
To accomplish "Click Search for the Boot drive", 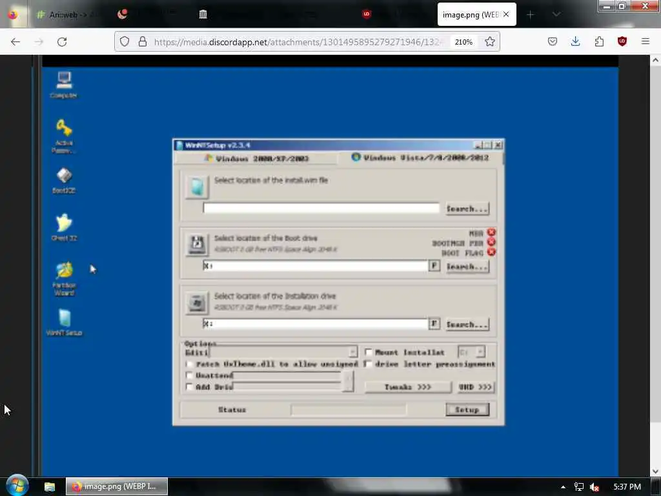I will pyautogui.click(x=467, y=267).
